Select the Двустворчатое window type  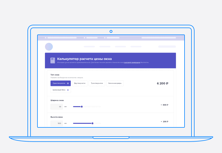point(80,83)
